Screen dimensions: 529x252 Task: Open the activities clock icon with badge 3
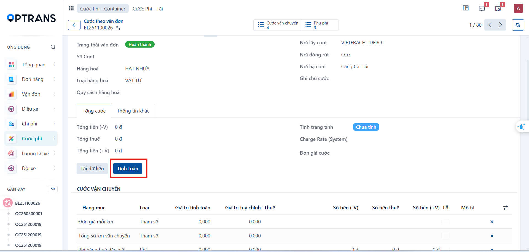tap(498, 8)
